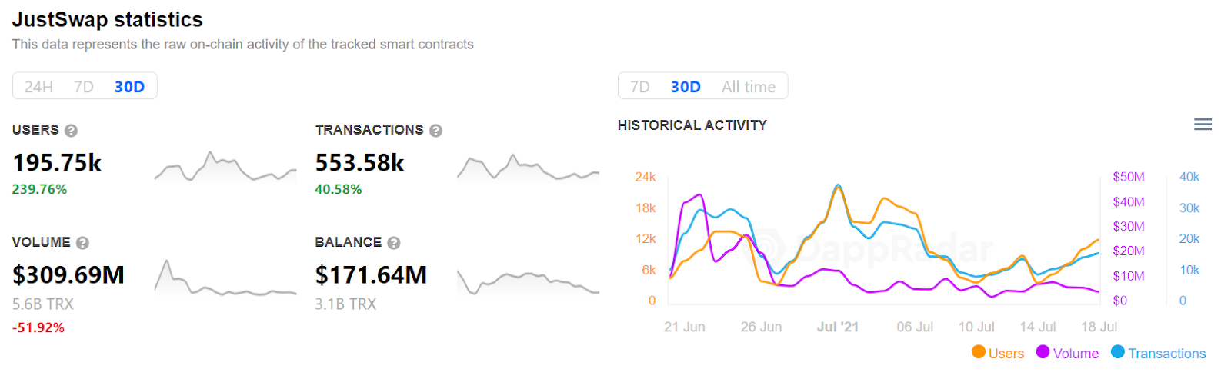The image size is (1231, 379).
Task: Click the blue Transactions legend dot
Action: [1118, 352]
